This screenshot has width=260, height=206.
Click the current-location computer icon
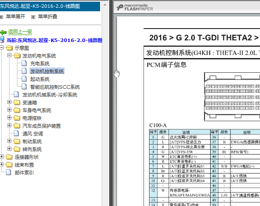click(2, 40)
